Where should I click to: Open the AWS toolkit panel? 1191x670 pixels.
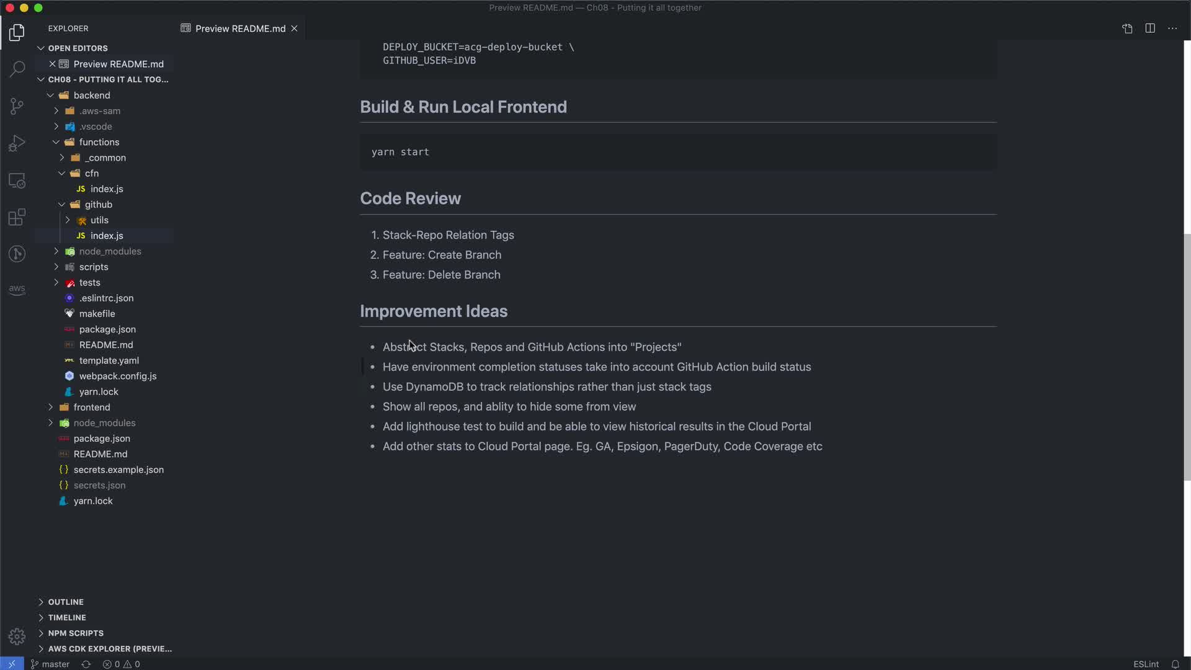pyautogui.click(x=17, y=289)
